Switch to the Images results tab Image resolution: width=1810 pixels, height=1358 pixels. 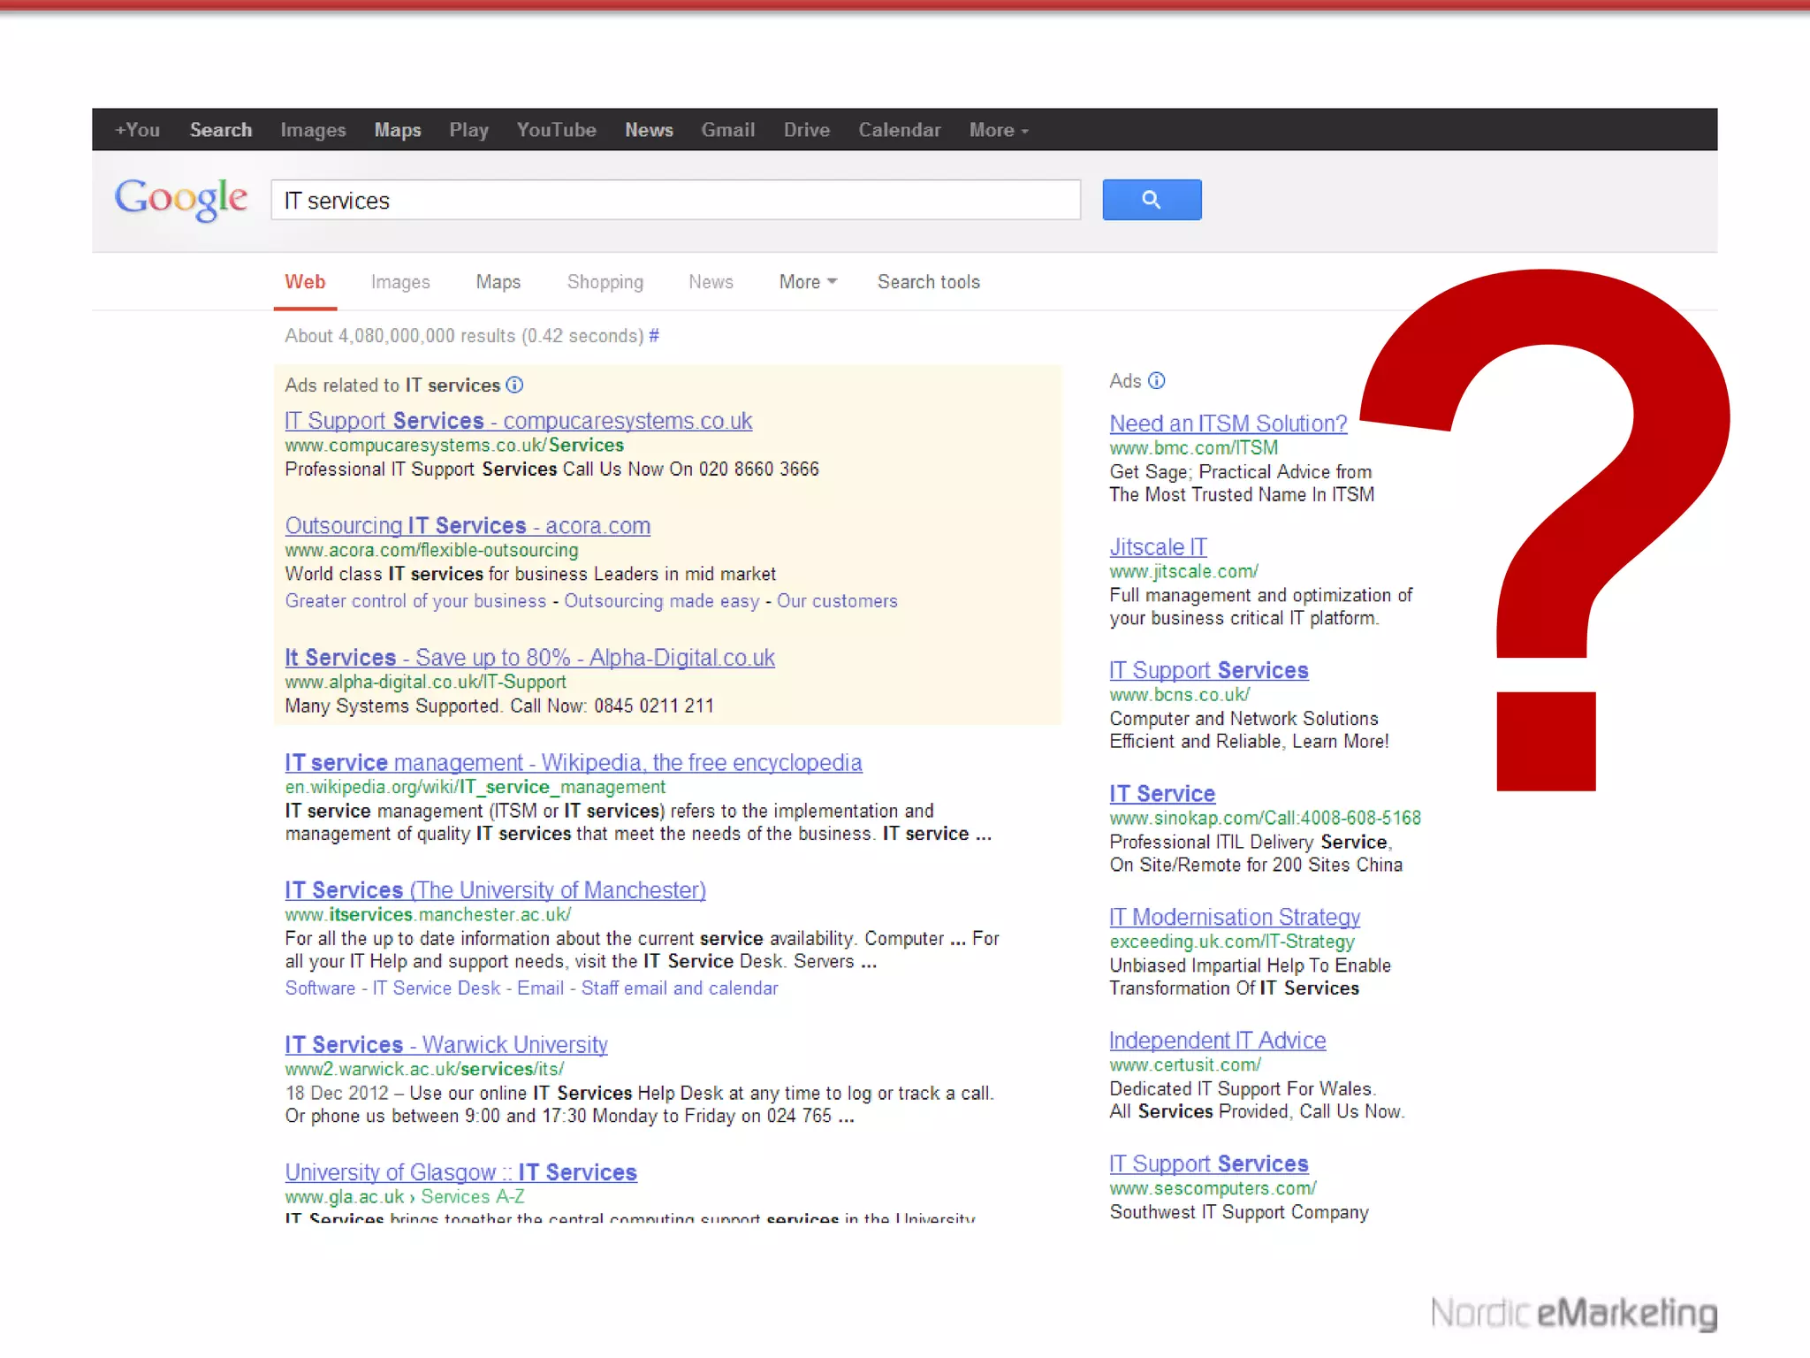[x=399, y=281]
